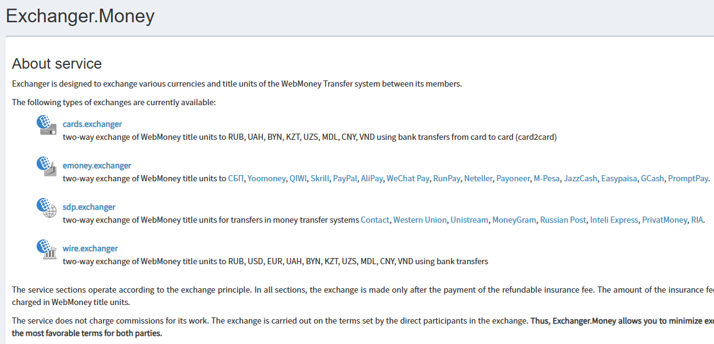Image resolution: width=714 pixels, height=344 pixels.
Task: Go to the sdp.exchanger section
Action: pos(89,207)
